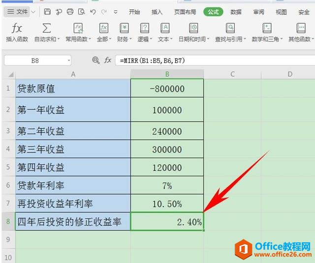315x263 pixels.
Task: Click the Print Preview icon
Action: pyautogui.click(x=81, y=12)
